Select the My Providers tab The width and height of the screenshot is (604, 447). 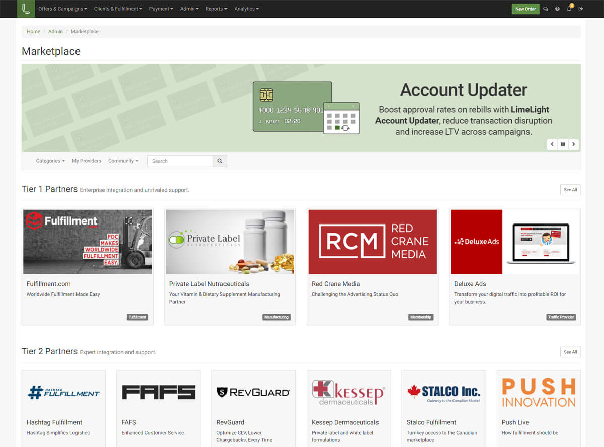[87, 161]
